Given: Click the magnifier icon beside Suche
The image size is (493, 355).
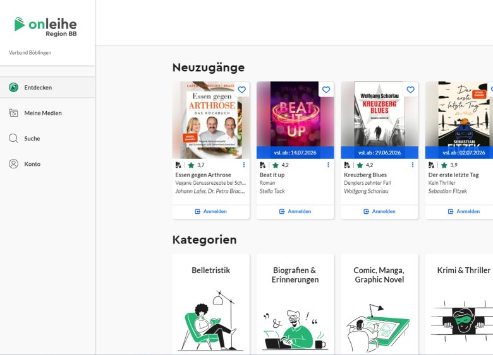Looking at the screenshot, I should coord(13,138).
